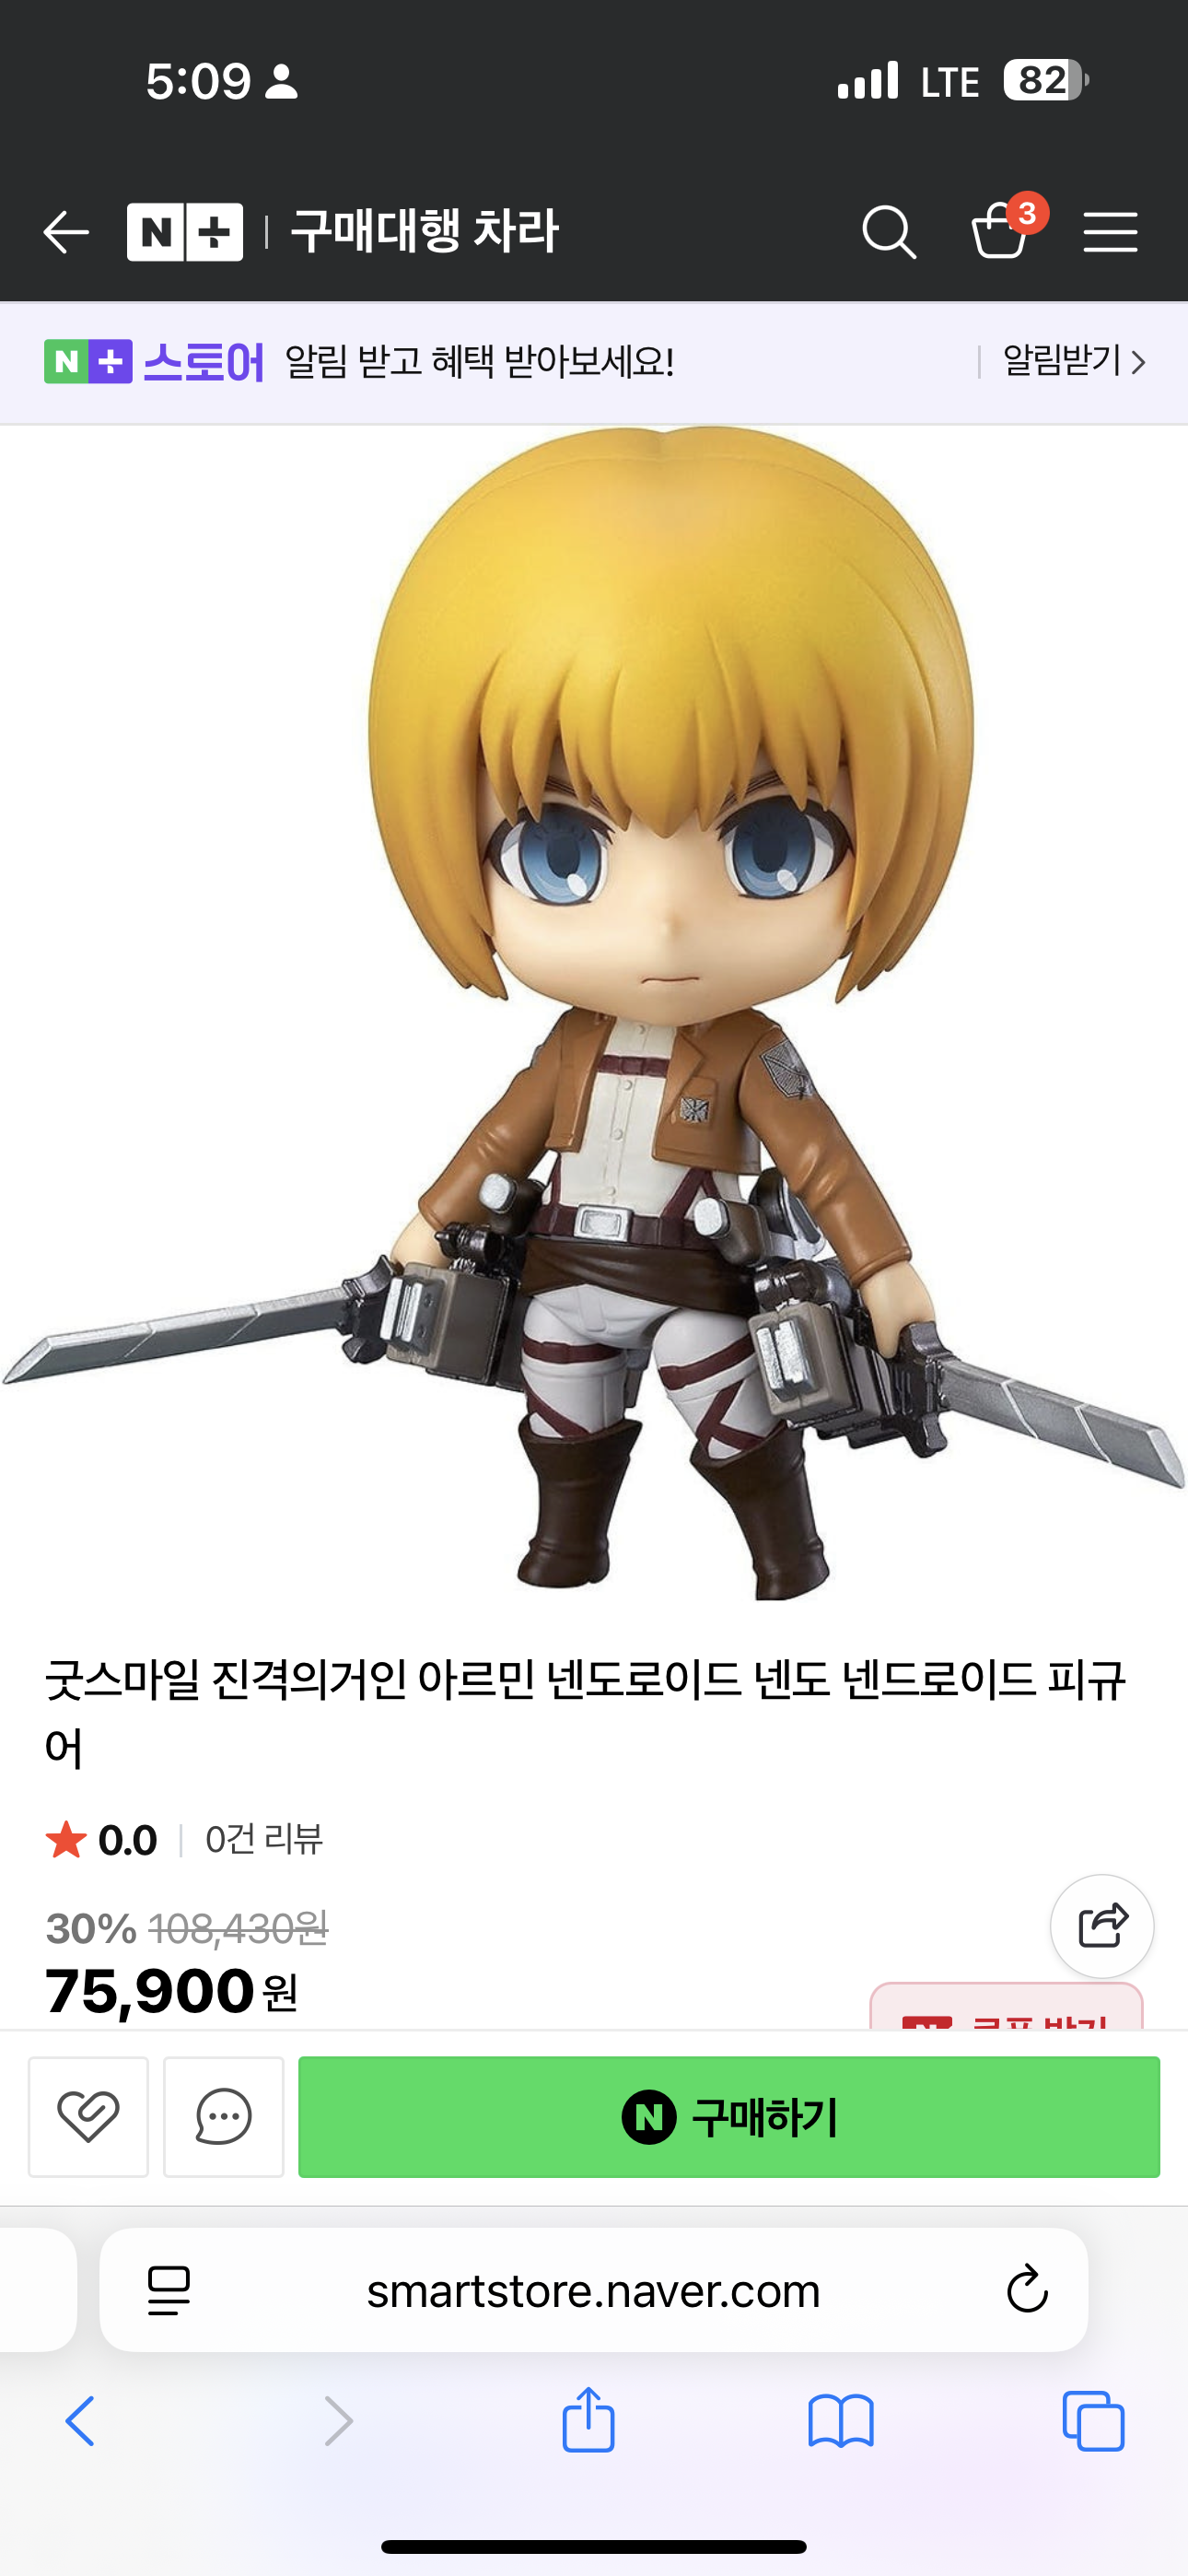Image resolution: width=1188 pixels, height=2576 pixels.
Task: Tap the Safari page reader icon
Action: pos(169,2290)
